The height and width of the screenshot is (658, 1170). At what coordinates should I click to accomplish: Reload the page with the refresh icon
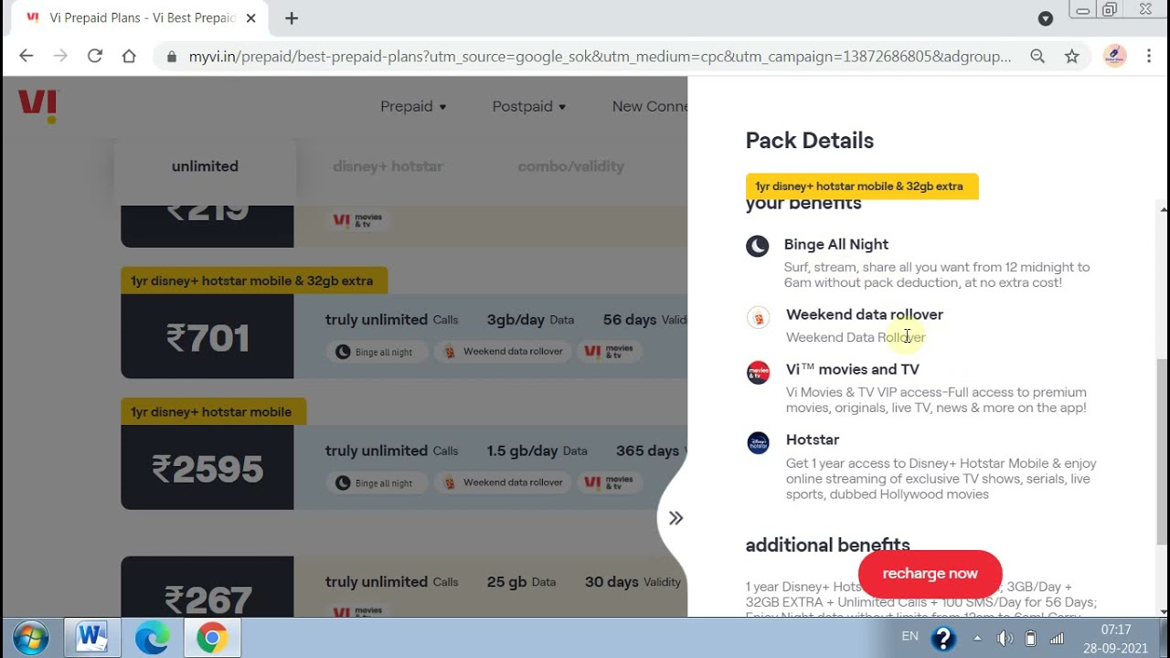95,56
